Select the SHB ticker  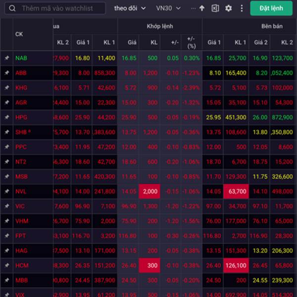pyautogui.click(x=21, y=132)
